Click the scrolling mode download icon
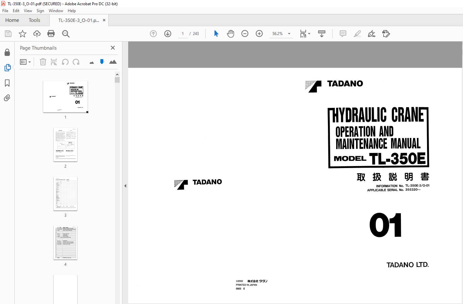 point(322,34)
